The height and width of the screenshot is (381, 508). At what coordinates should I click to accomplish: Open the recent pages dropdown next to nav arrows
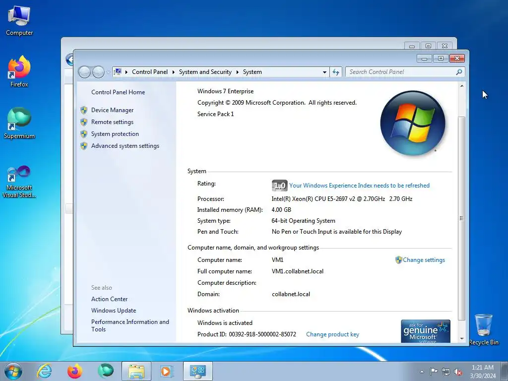coord(108,72)
